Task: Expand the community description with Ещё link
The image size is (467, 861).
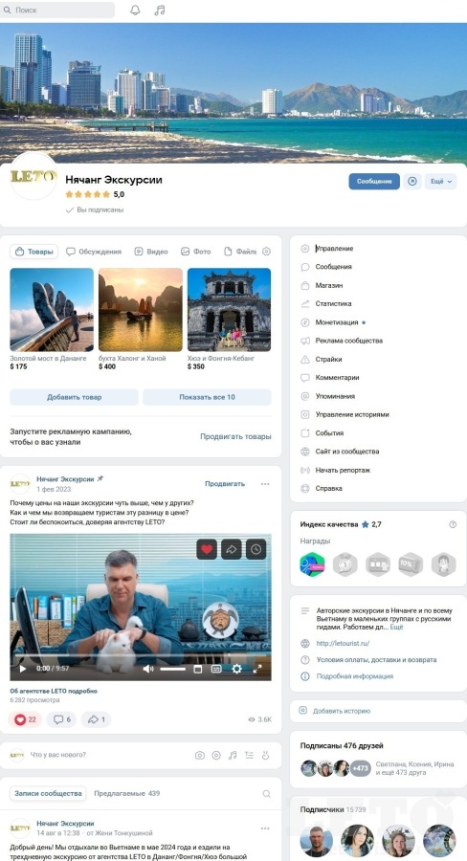Action: tap(397, 627)
